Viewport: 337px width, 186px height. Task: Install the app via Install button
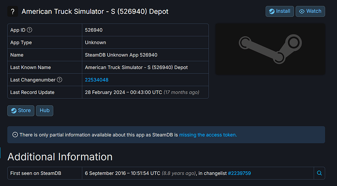click(280, 11)
